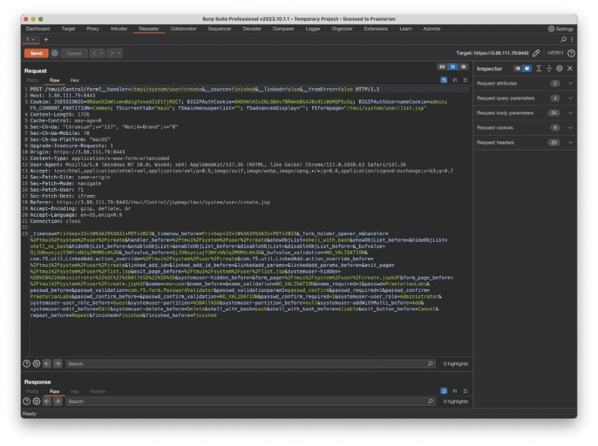The image size is (598, 446).
Task: Switch to the Decoder tab
Action: coord(252,29)
